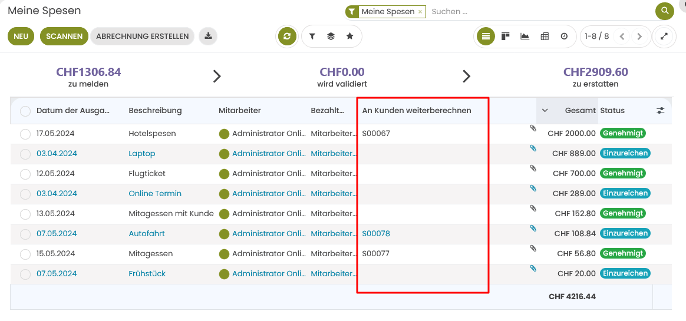
Task: Sort by Status column header
Action: point(612,111)
